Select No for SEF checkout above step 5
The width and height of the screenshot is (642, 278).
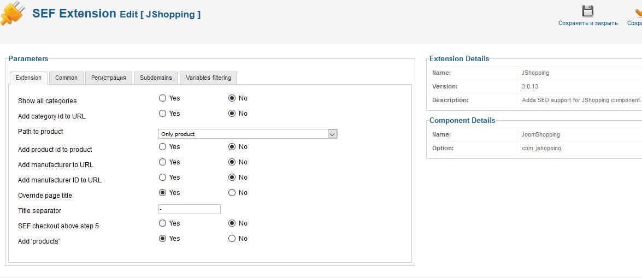(232, 223)
